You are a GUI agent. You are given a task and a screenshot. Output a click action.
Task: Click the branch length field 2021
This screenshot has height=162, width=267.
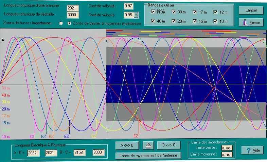click(73, 8)
